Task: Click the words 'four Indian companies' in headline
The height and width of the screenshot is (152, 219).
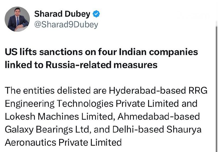Action: (148, 52)
